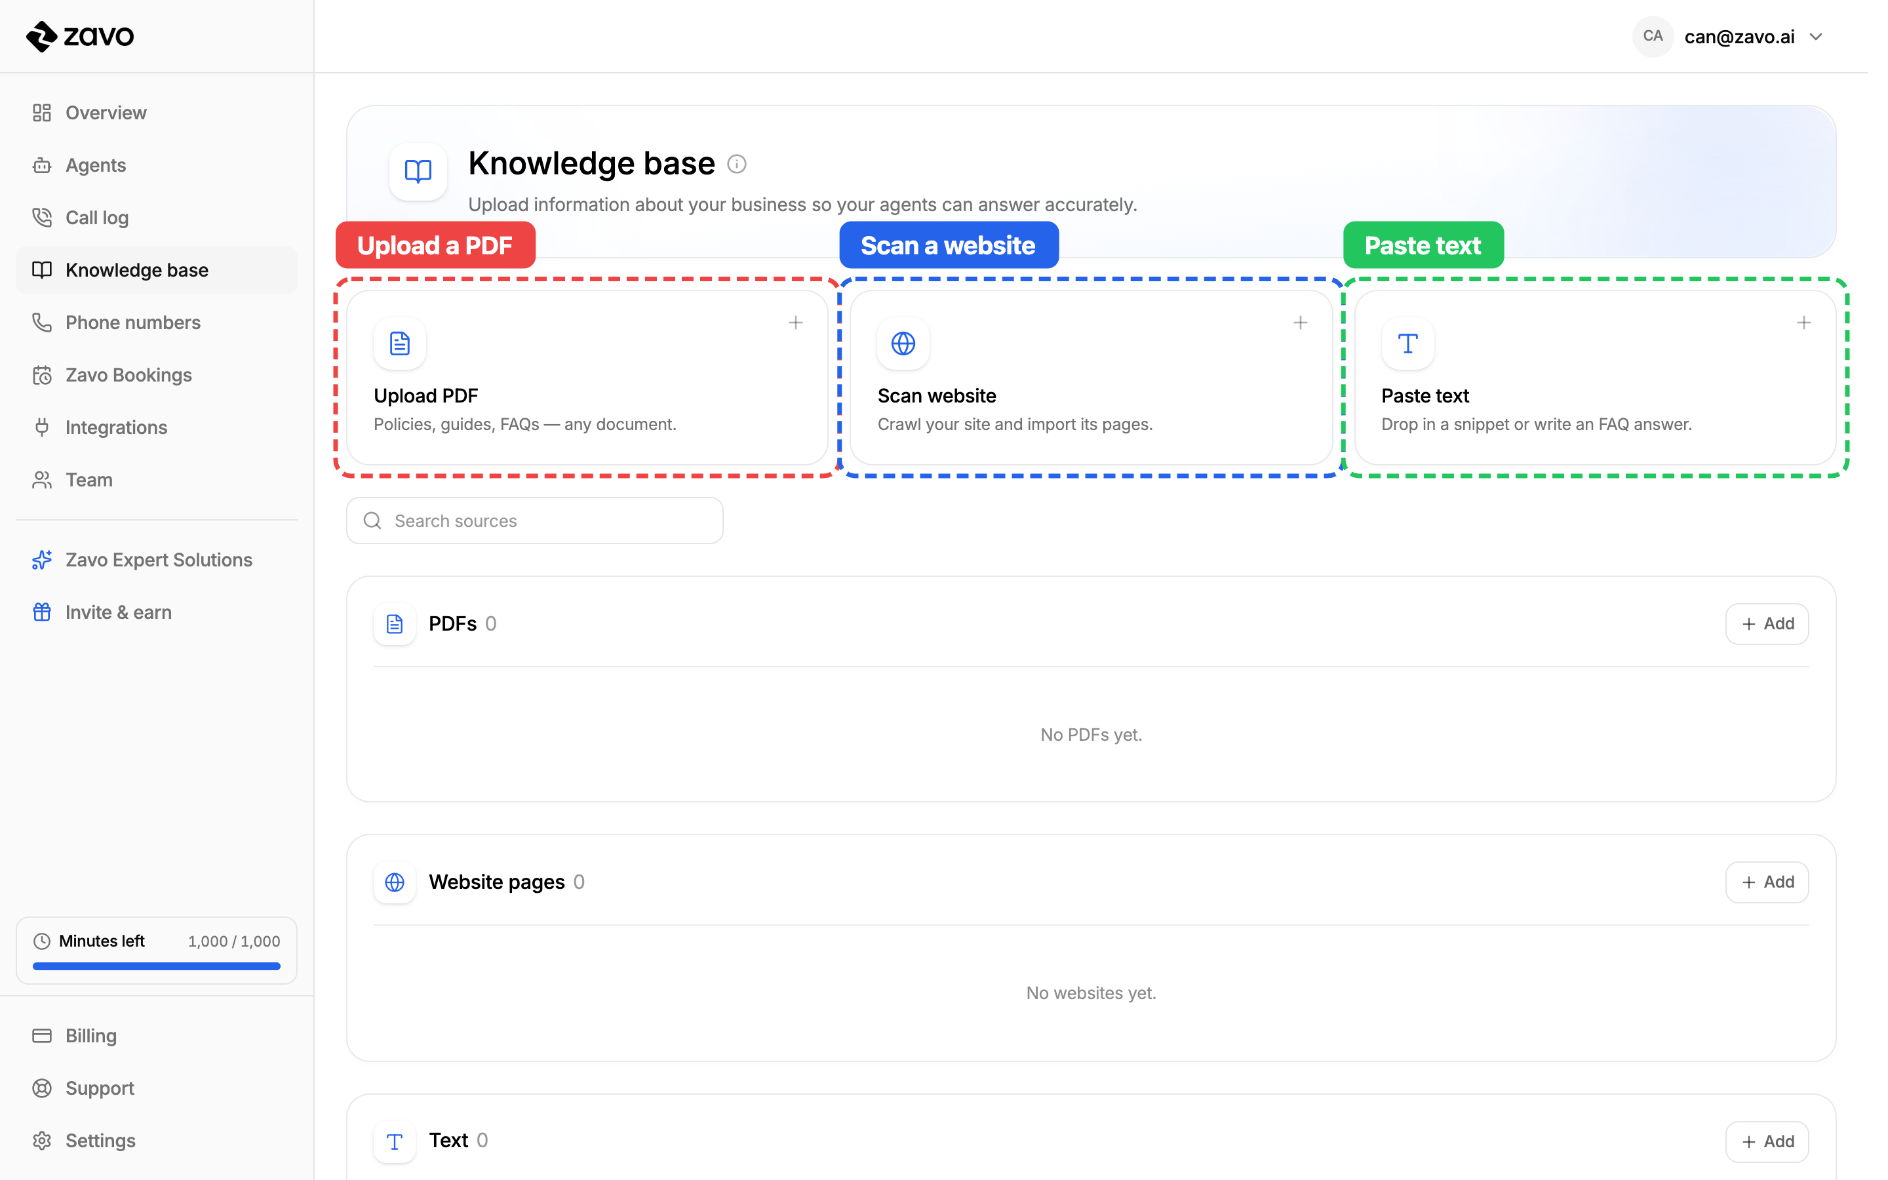
Task: Open Support page
Action: click(x=156, y=1088)
